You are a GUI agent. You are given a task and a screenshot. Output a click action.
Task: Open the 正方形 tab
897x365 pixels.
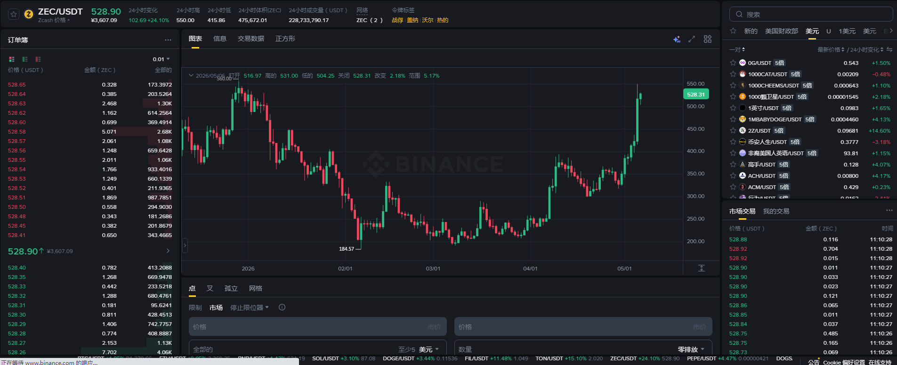click(285, 39)
